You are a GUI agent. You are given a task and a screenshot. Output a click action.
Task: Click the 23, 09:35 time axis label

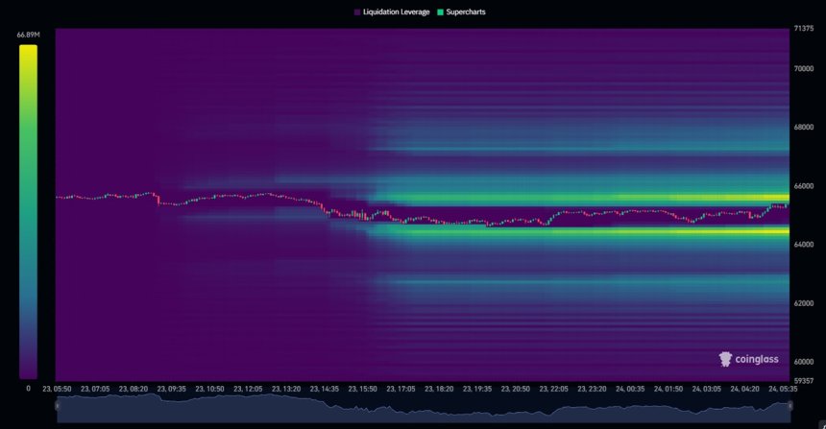tap(171, 389)
